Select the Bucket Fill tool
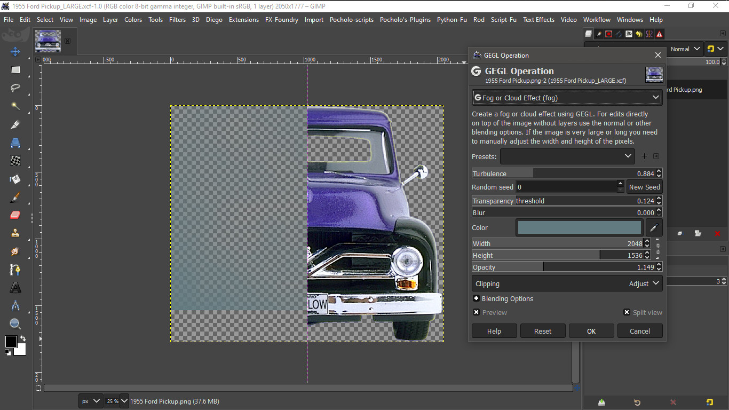Image resolution: width=729 pixels, height=410 pixels. pos(15,179)
